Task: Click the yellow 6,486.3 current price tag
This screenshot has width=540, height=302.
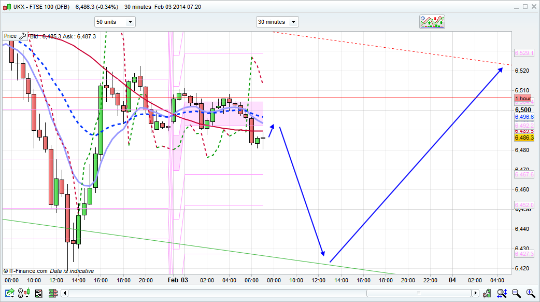Action: point(522,138)
